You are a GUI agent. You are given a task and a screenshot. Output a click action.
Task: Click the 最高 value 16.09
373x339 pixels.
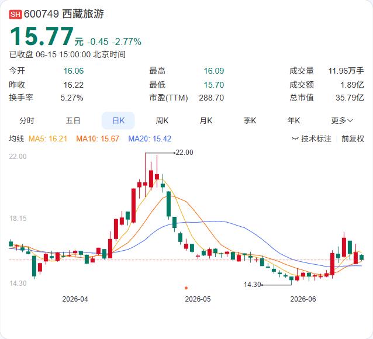click(214, 71)
